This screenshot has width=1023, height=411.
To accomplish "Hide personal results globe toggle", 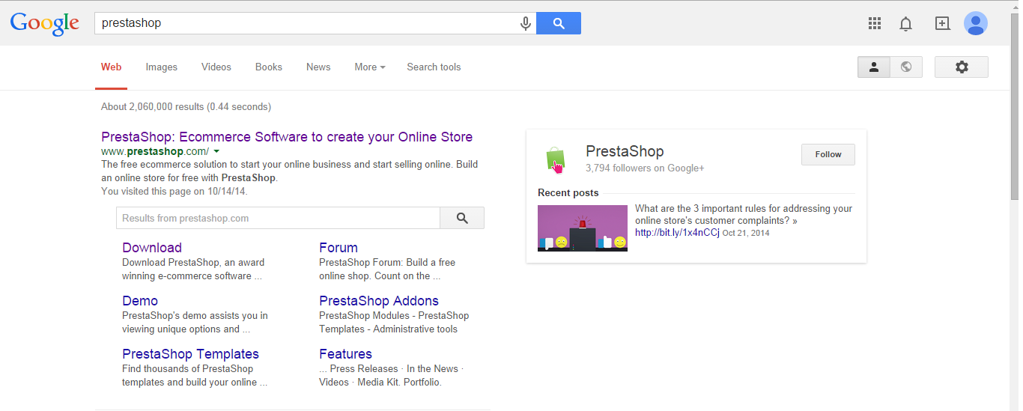I will 906,67.
